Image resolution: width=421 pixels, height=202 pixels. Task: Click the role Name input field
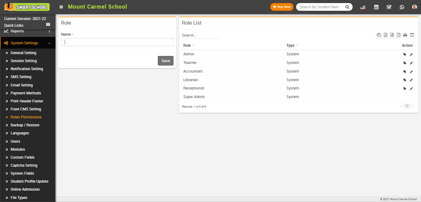(117, 42)
